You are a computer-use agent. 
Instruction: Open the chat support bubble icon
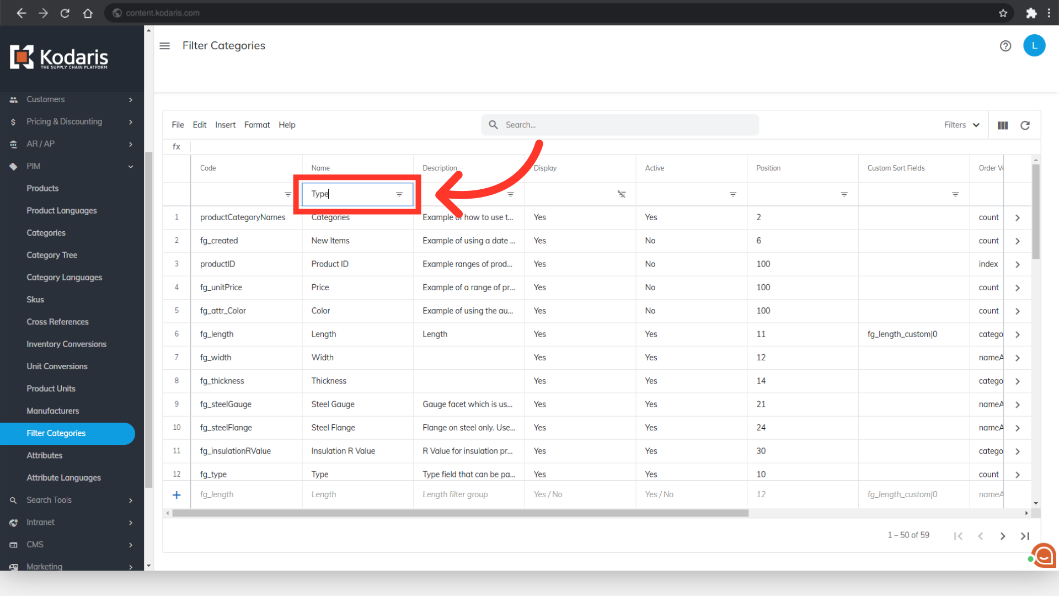1044,555
